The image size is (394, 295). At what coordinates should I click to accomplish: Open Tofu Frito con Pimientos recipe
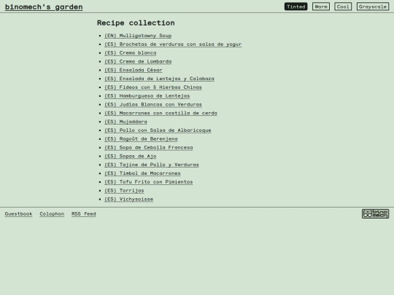coord(149,182)
